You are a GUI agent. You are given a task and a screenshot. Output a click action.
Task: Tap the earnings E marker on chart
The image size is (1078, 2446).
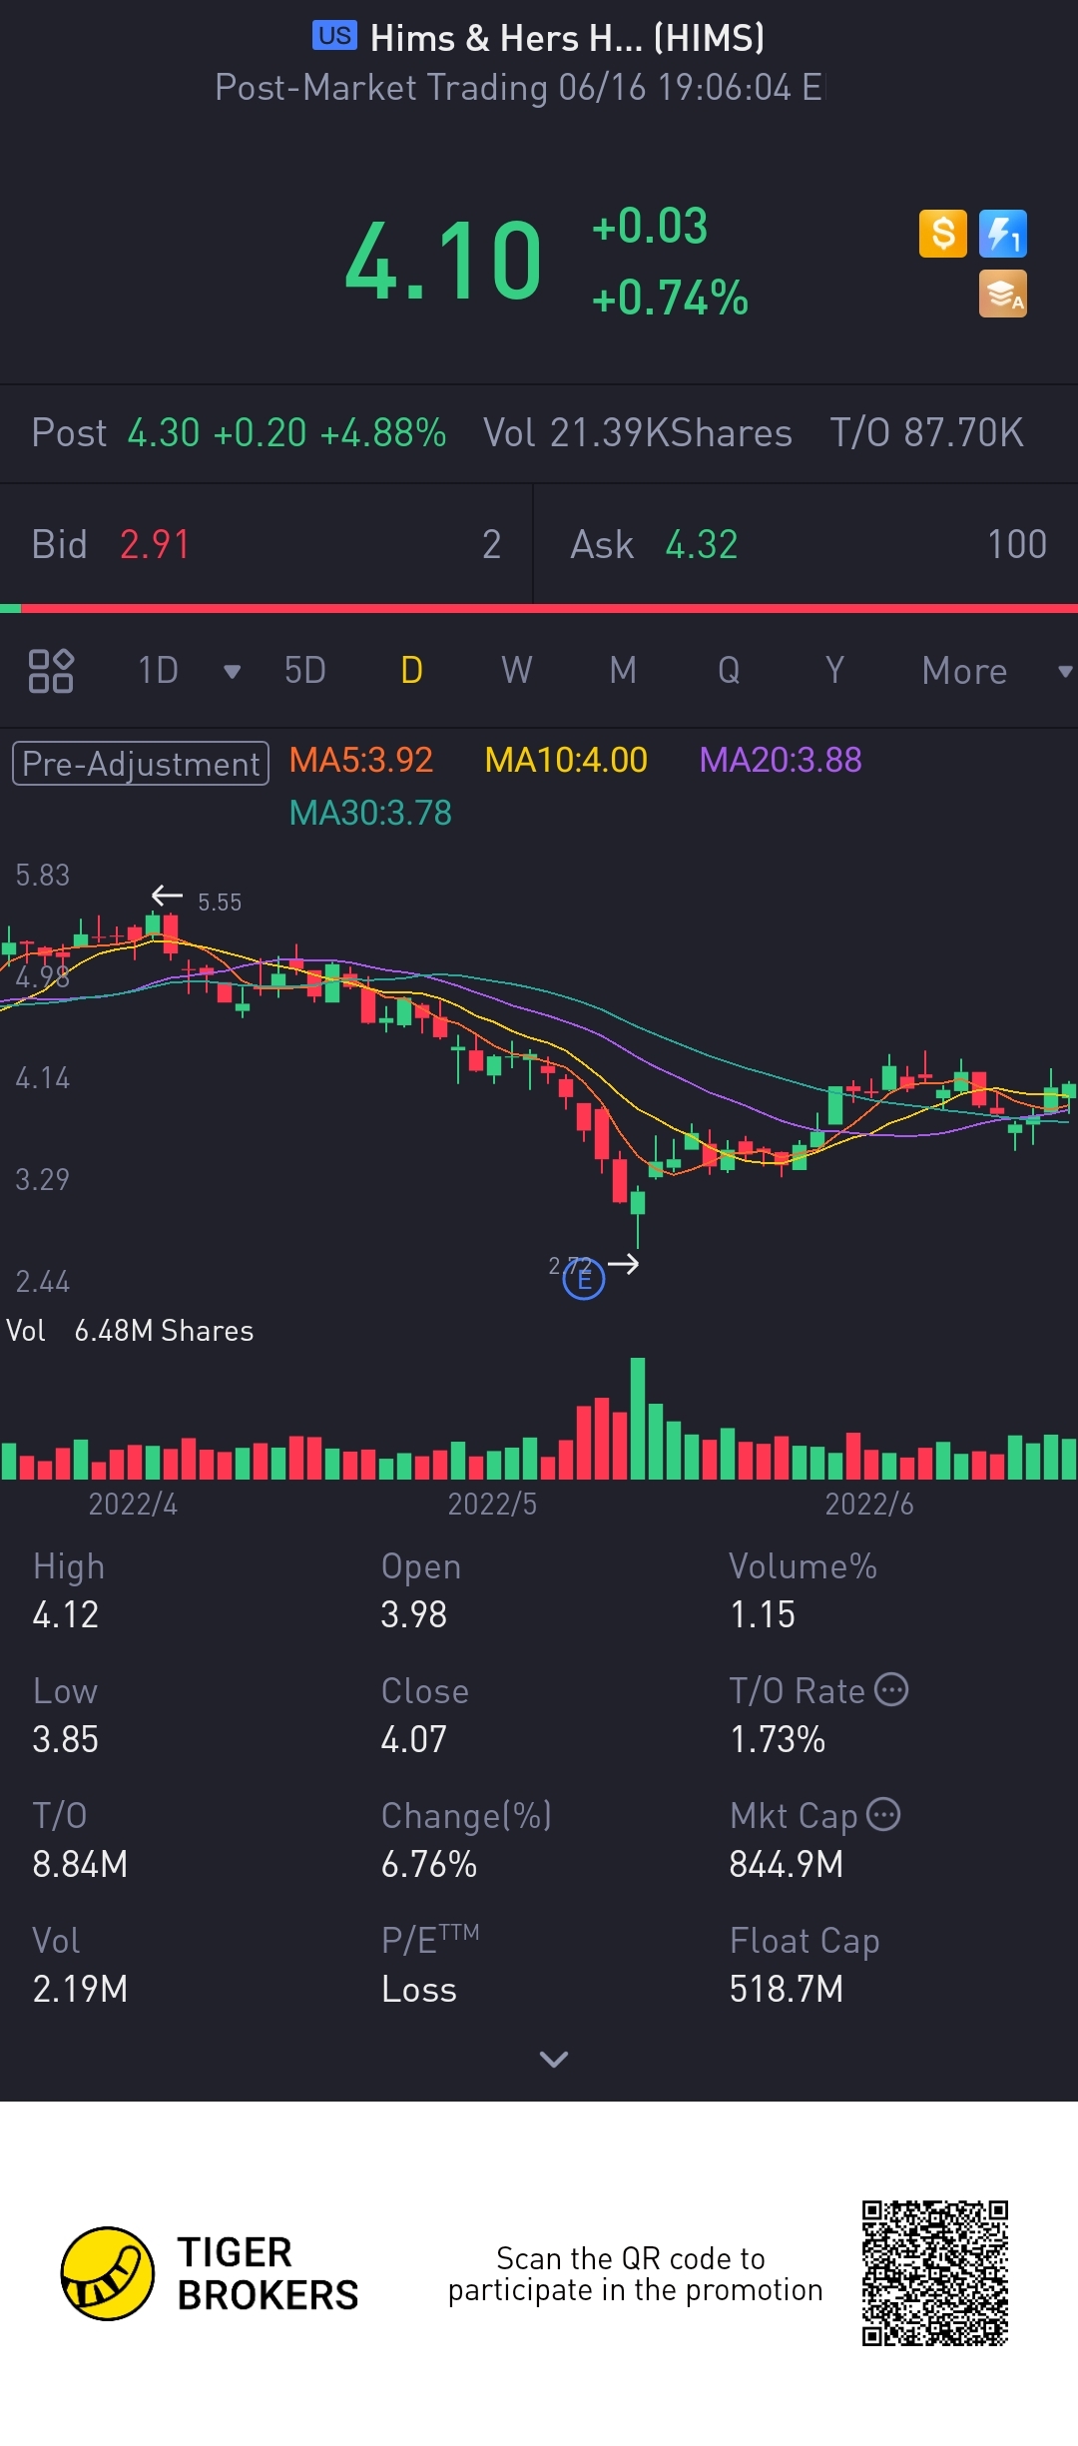[x=584, y=1279]
